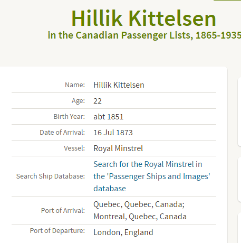
Task: Click the Vessel: field label
Action: pos(74,148)
